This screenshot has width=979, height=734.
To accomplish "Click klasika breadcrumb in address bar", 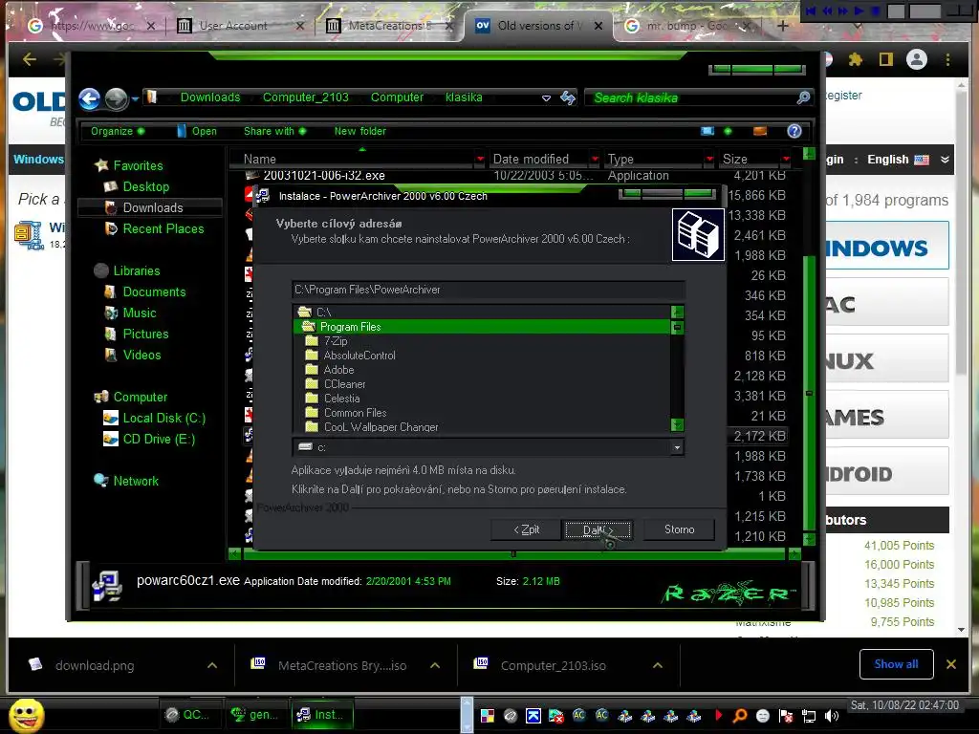I will [x=464, y=97].
